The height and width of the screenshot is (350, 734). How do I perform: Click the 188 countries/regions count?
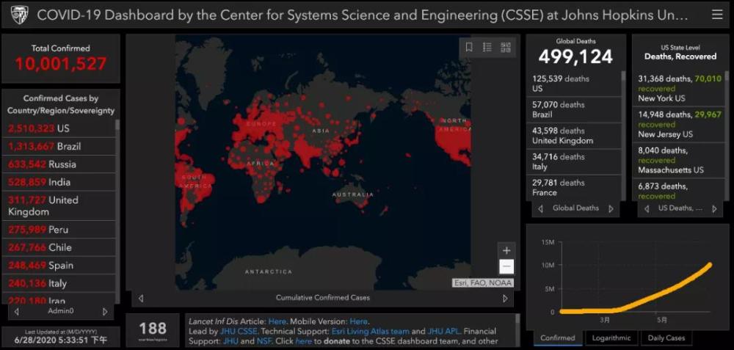153,327
